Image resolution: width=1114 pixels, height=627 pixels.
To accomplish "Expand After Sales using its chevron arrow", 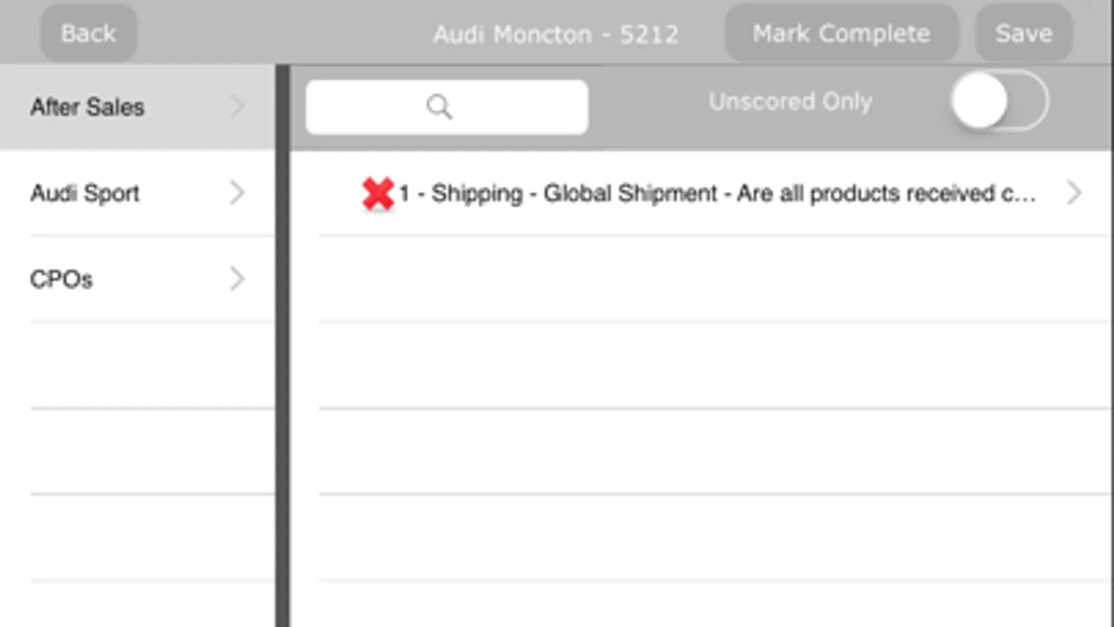I will click(237, 107).
